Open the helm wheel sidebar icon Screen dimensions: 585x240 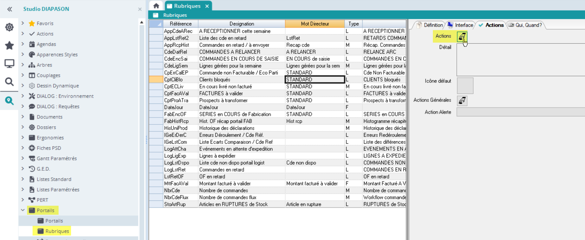pos(9,27)
